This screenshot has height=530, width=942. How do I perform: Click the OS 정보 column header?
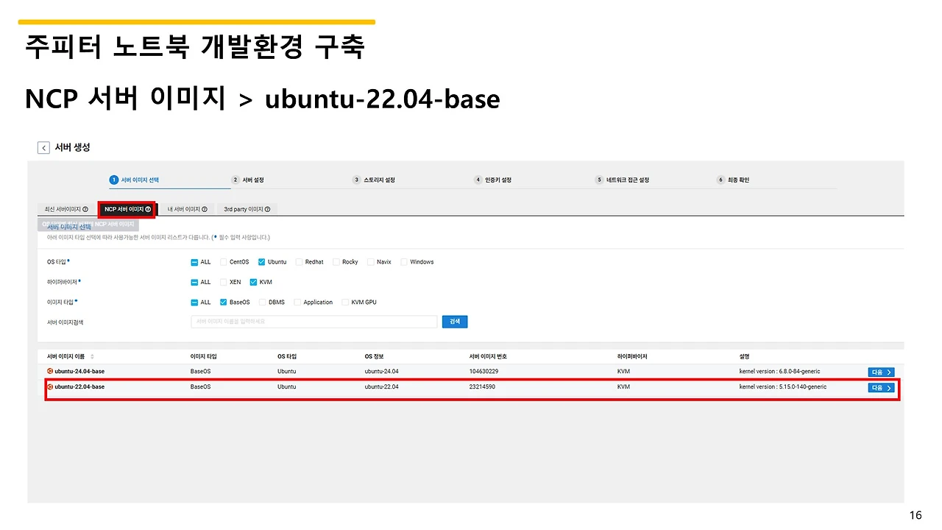(374, 356)
